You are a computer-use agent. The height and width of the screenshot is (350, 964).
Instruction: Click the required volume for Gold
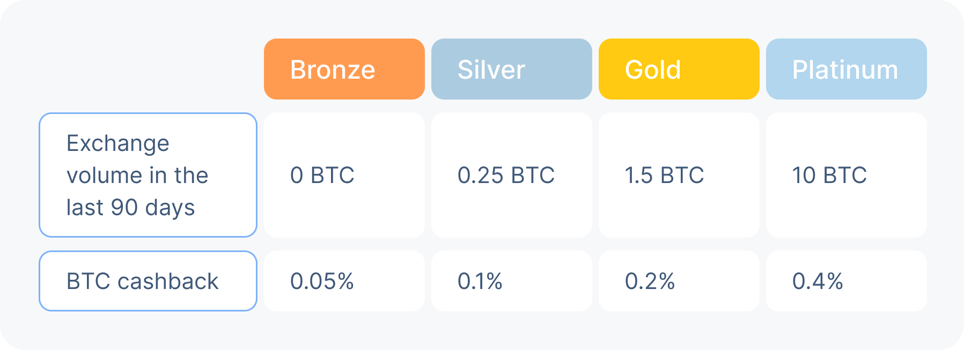tap(679, 175)
